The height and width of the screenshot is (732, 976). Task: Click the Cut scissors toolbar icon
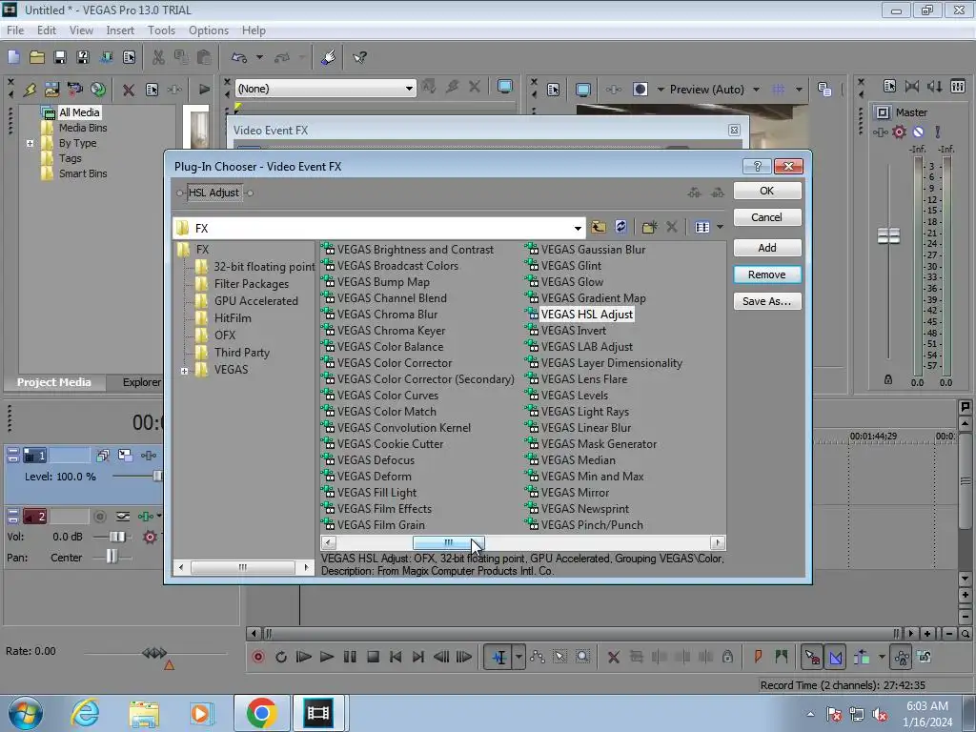click(159, 58)
